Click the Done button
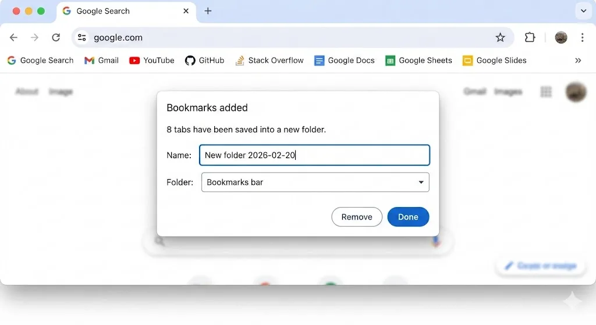This screenshot has height=325, width=596. (x=408, y=217)
